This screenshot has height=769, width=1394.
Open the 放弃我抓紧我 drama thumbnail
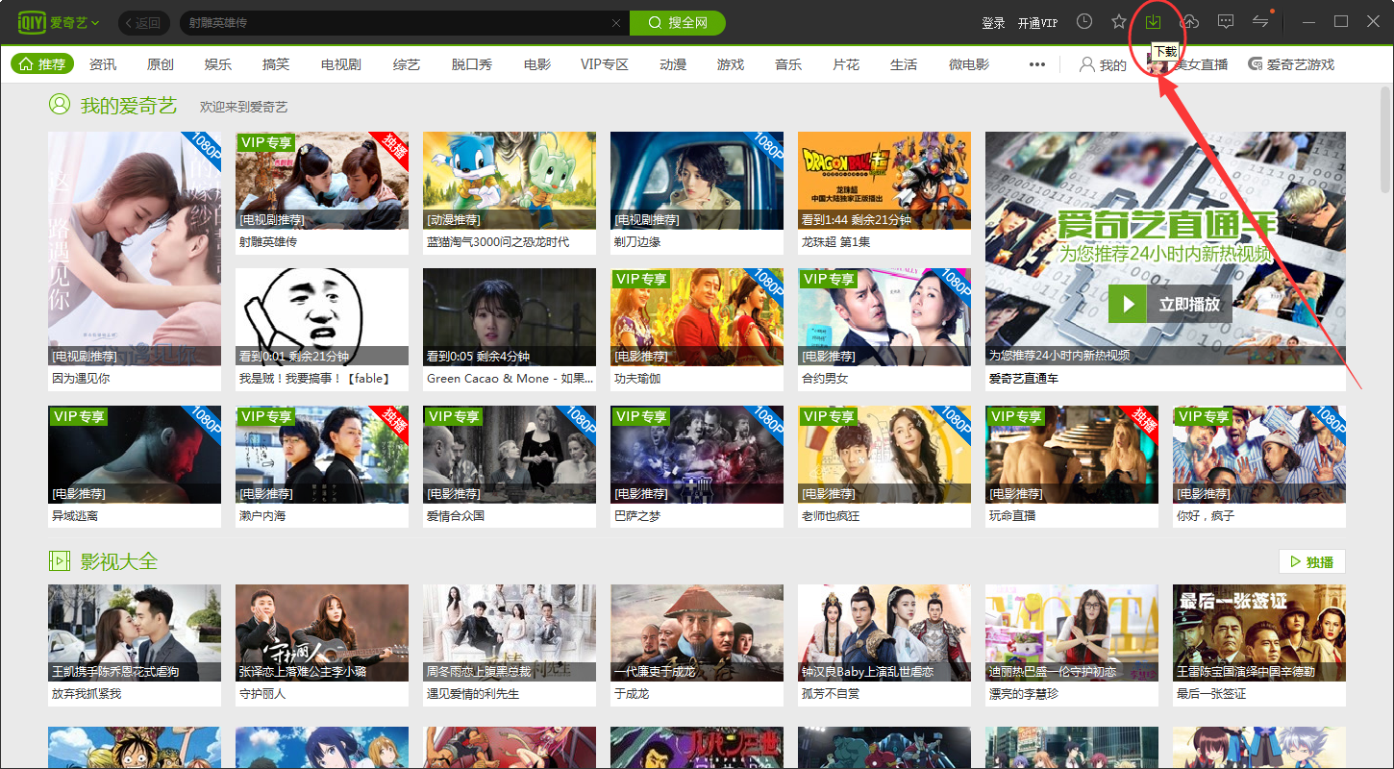pos(135,633)
